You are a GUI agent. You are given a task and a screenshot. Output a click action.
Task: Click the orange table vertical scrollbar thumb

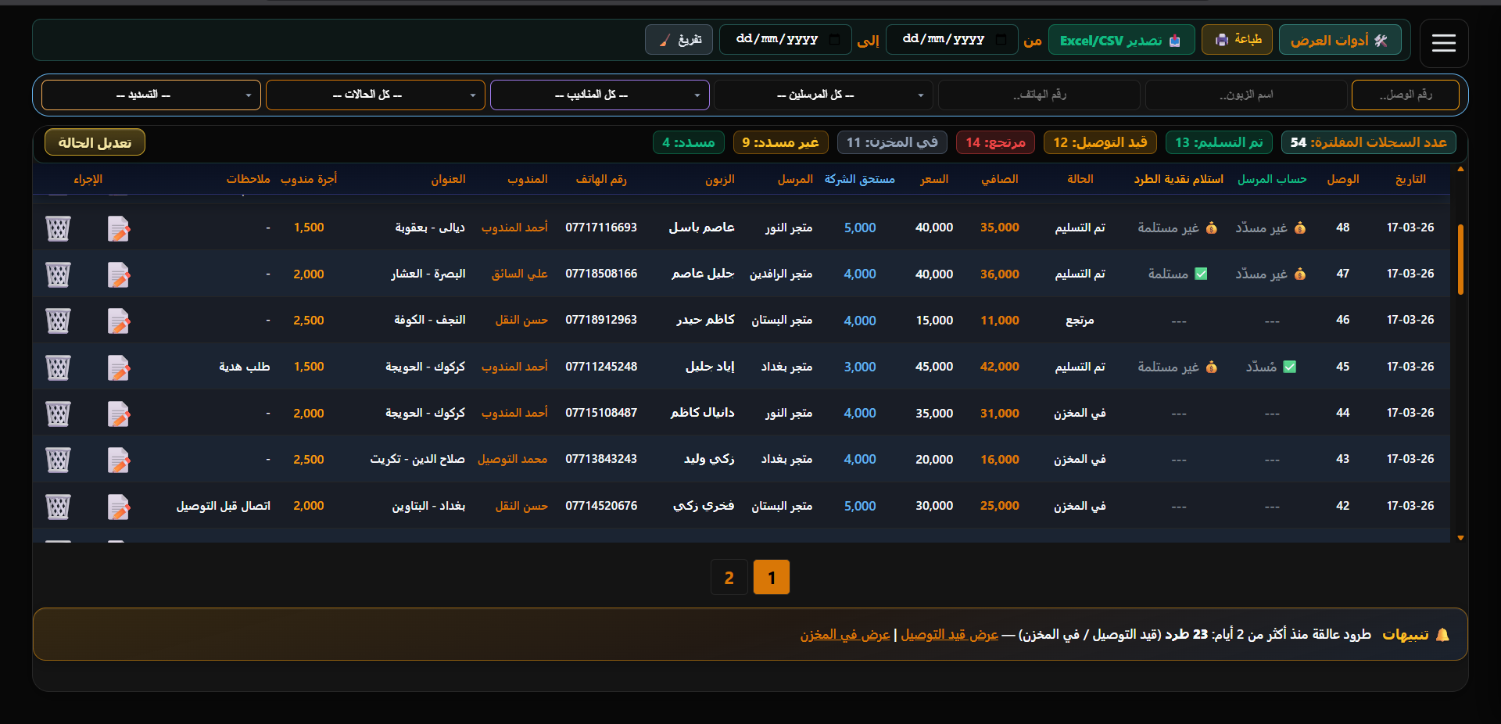(1460, 259)
